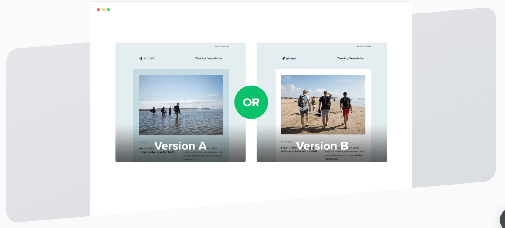This screenshot has width=505, height=228.
Task: Click Weekly Newsletter heading in Version B
Action: [351, 58]
